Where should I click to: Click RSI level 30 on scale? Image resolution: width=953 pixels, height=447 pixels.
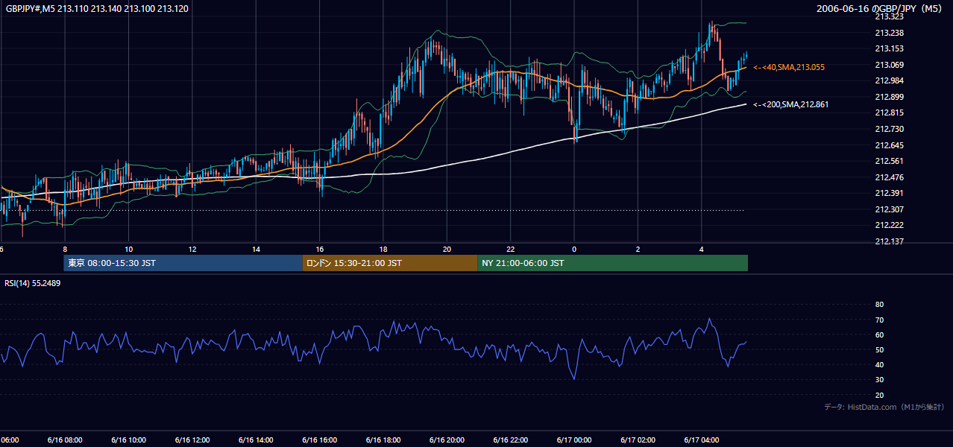(x=879, y=379)
